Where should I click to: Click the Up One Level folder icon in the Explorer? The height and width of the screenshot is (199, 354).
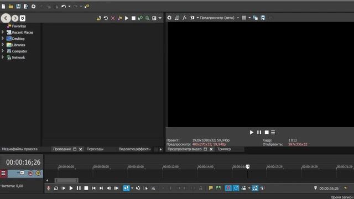[99, 18]
